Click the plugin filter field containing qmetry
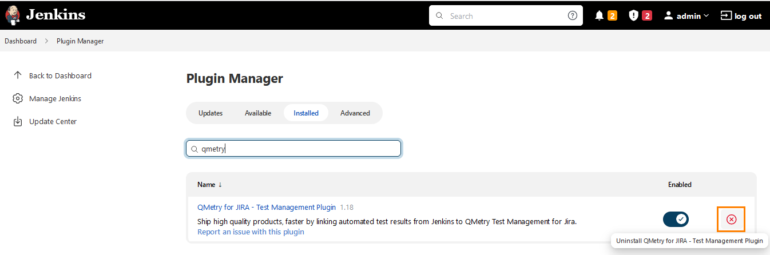Viewport: 770px width, 255px height. [297, 149]
